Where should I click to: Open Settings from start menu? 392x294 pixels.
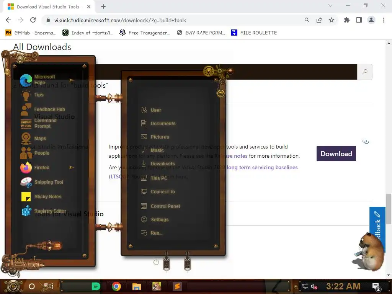(x=155, y=219)
